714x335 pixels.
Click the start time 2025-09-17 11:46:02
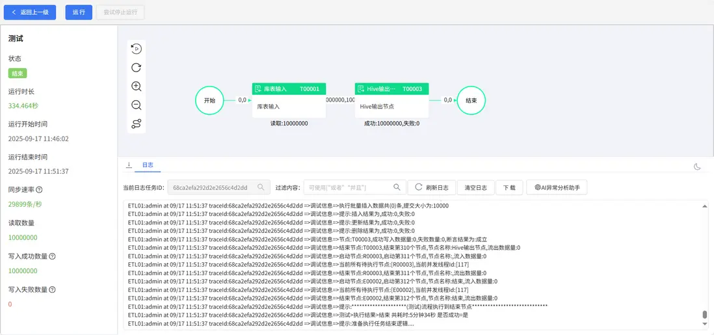point(38,139)
